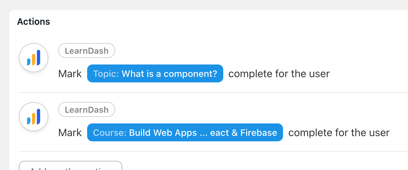Click the word Mark in the Course action
Image resolution: width=408 pixels, height=170 pixels.
(x=70, y=133)
